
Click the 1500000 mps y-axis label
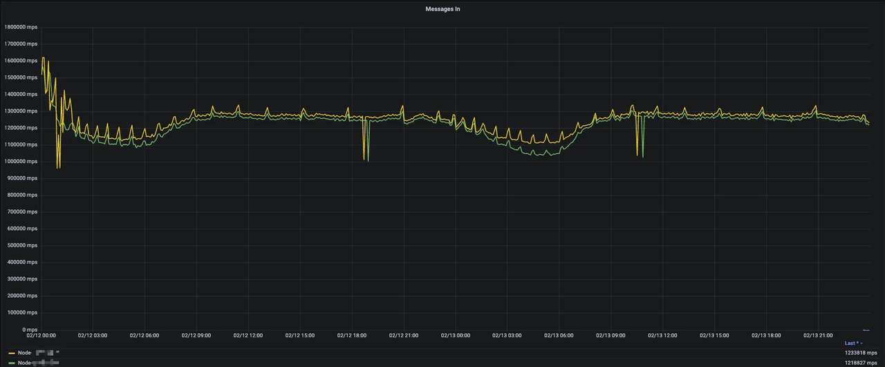[x=21, y=77]
